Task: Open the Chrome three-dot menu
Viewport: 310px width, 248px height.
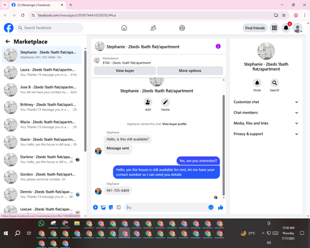Action: (x=304, y=15)
